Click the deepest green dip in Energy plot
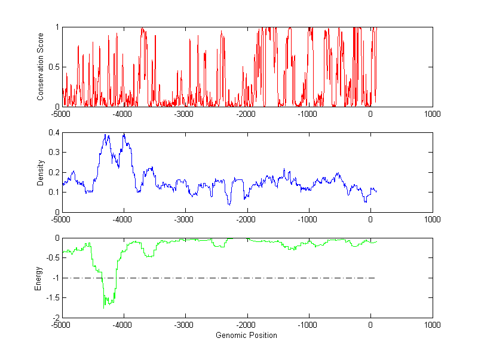This screenshot has height=357, width=478. [104, 306]
